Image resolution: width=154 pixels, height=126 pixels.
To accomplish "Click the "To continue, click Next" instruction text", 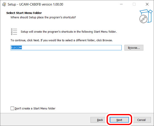I will pos(62,40).
